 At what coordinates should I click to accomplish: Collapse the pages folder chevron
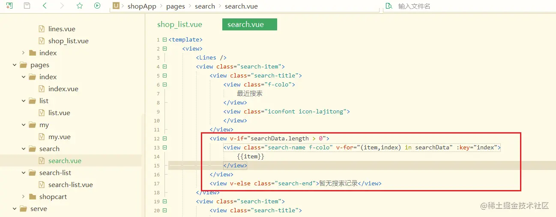(15, 65)
